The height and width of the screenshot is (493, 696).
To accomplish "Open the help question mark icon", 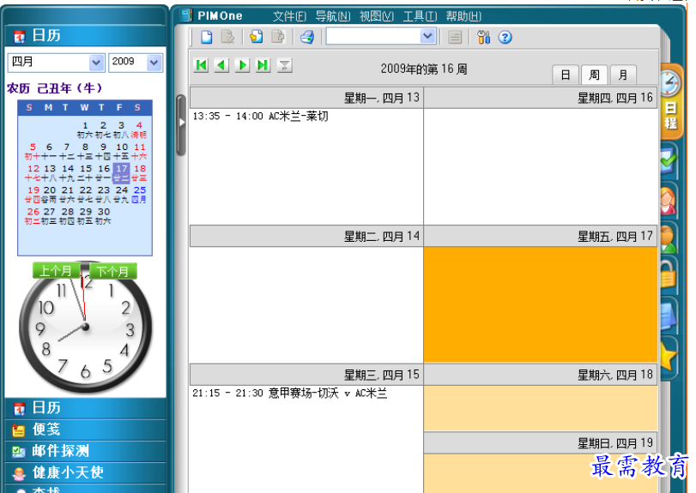I will [505, 37].
